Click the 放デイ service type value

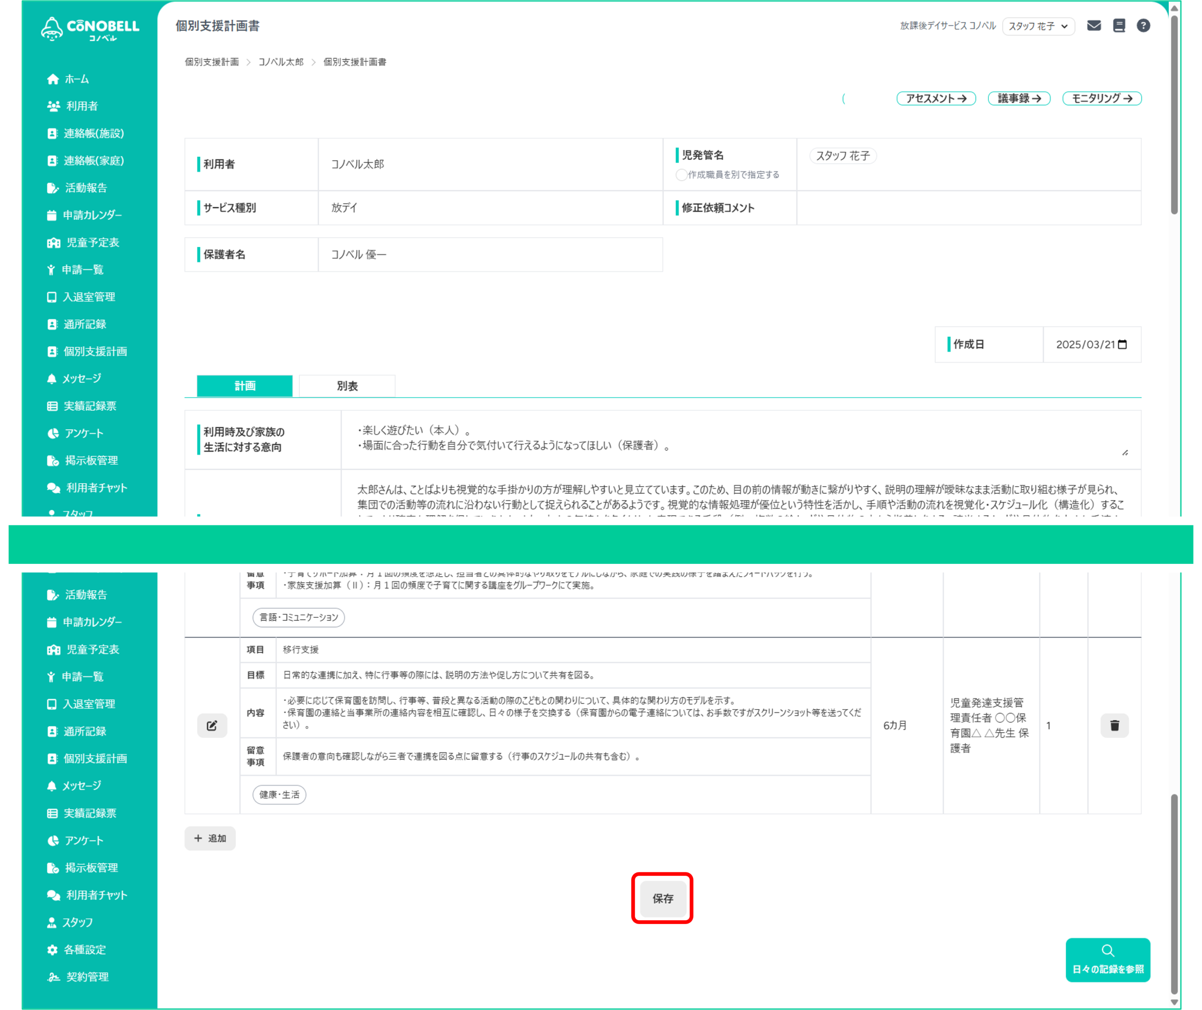344,208
